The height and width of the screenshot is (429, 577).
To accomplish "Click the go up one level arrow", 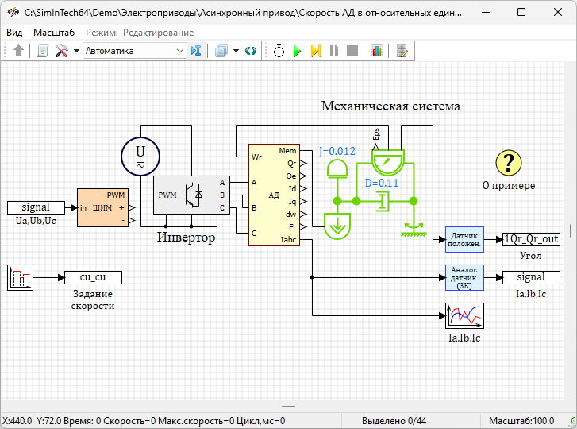I will (19, 51).
